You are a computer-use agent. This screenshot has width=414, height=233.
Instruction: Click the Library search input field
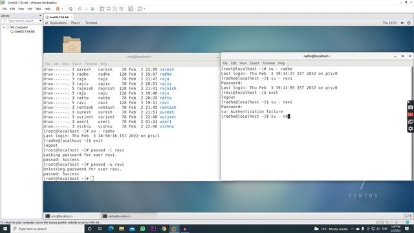(21, 21)
